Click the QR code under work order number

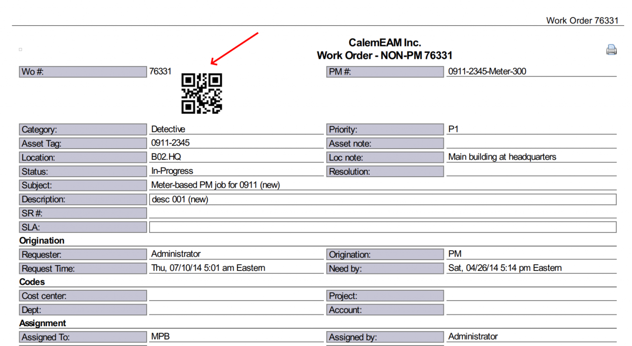click(x=201, y=94)
